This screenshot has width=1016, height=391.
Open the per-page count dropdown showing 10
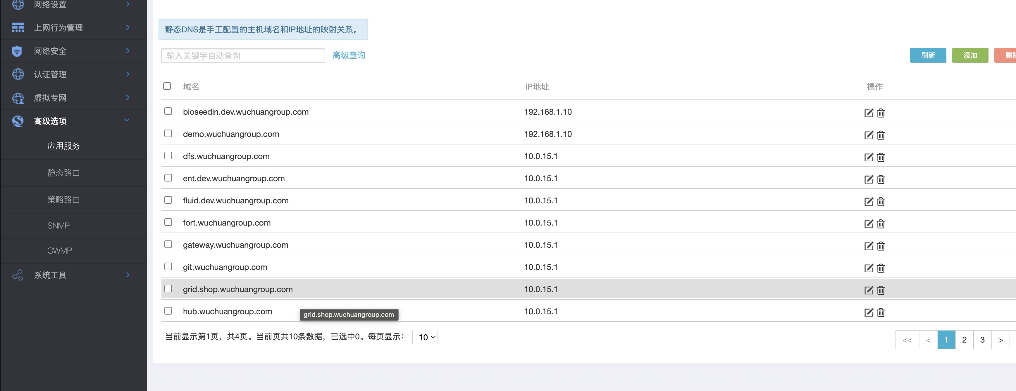tap(425, 337)
